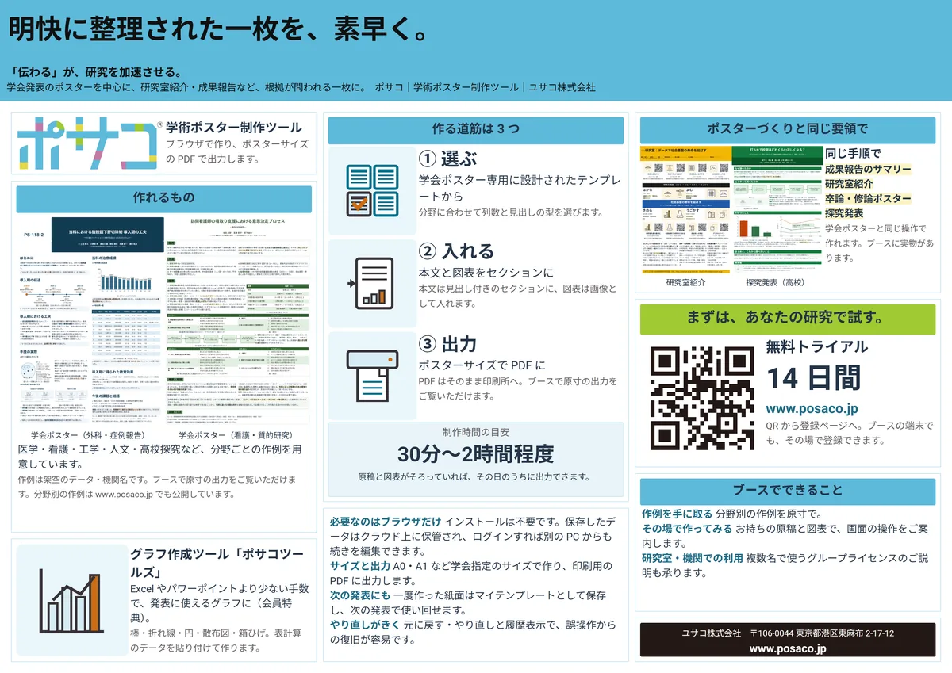The width and height of the screenshot is (952, 673).
Task: Click the printer icon beside 出力
Action: coord(371,377)
